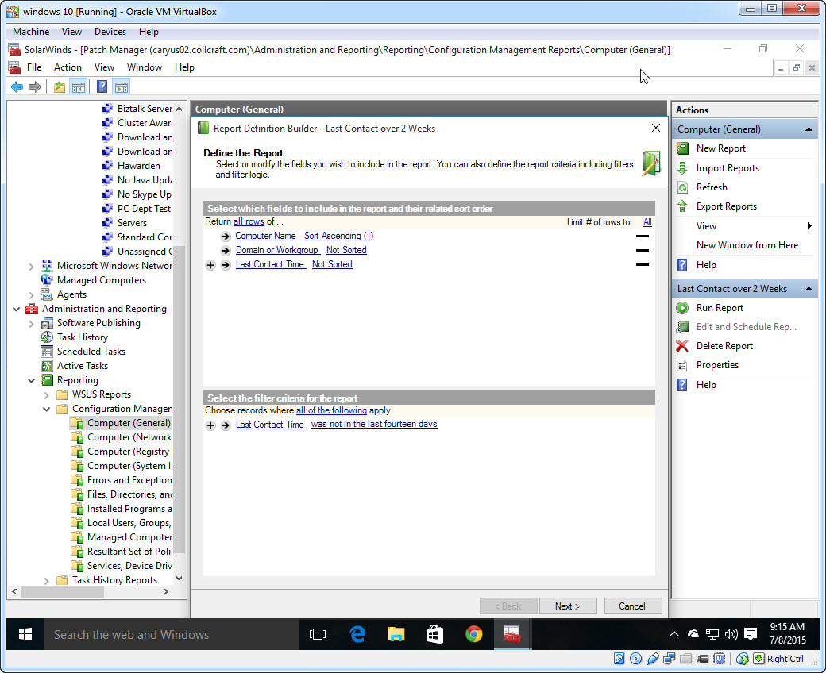The width and height of the screenshot is (826, 673).
Task: Expand the Task History Reports folder
Action: point(47,580)
